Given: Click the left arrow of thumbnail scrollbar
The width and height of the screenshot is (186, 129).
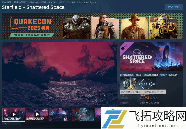Looking at the screenshot, I should [5, 124].
